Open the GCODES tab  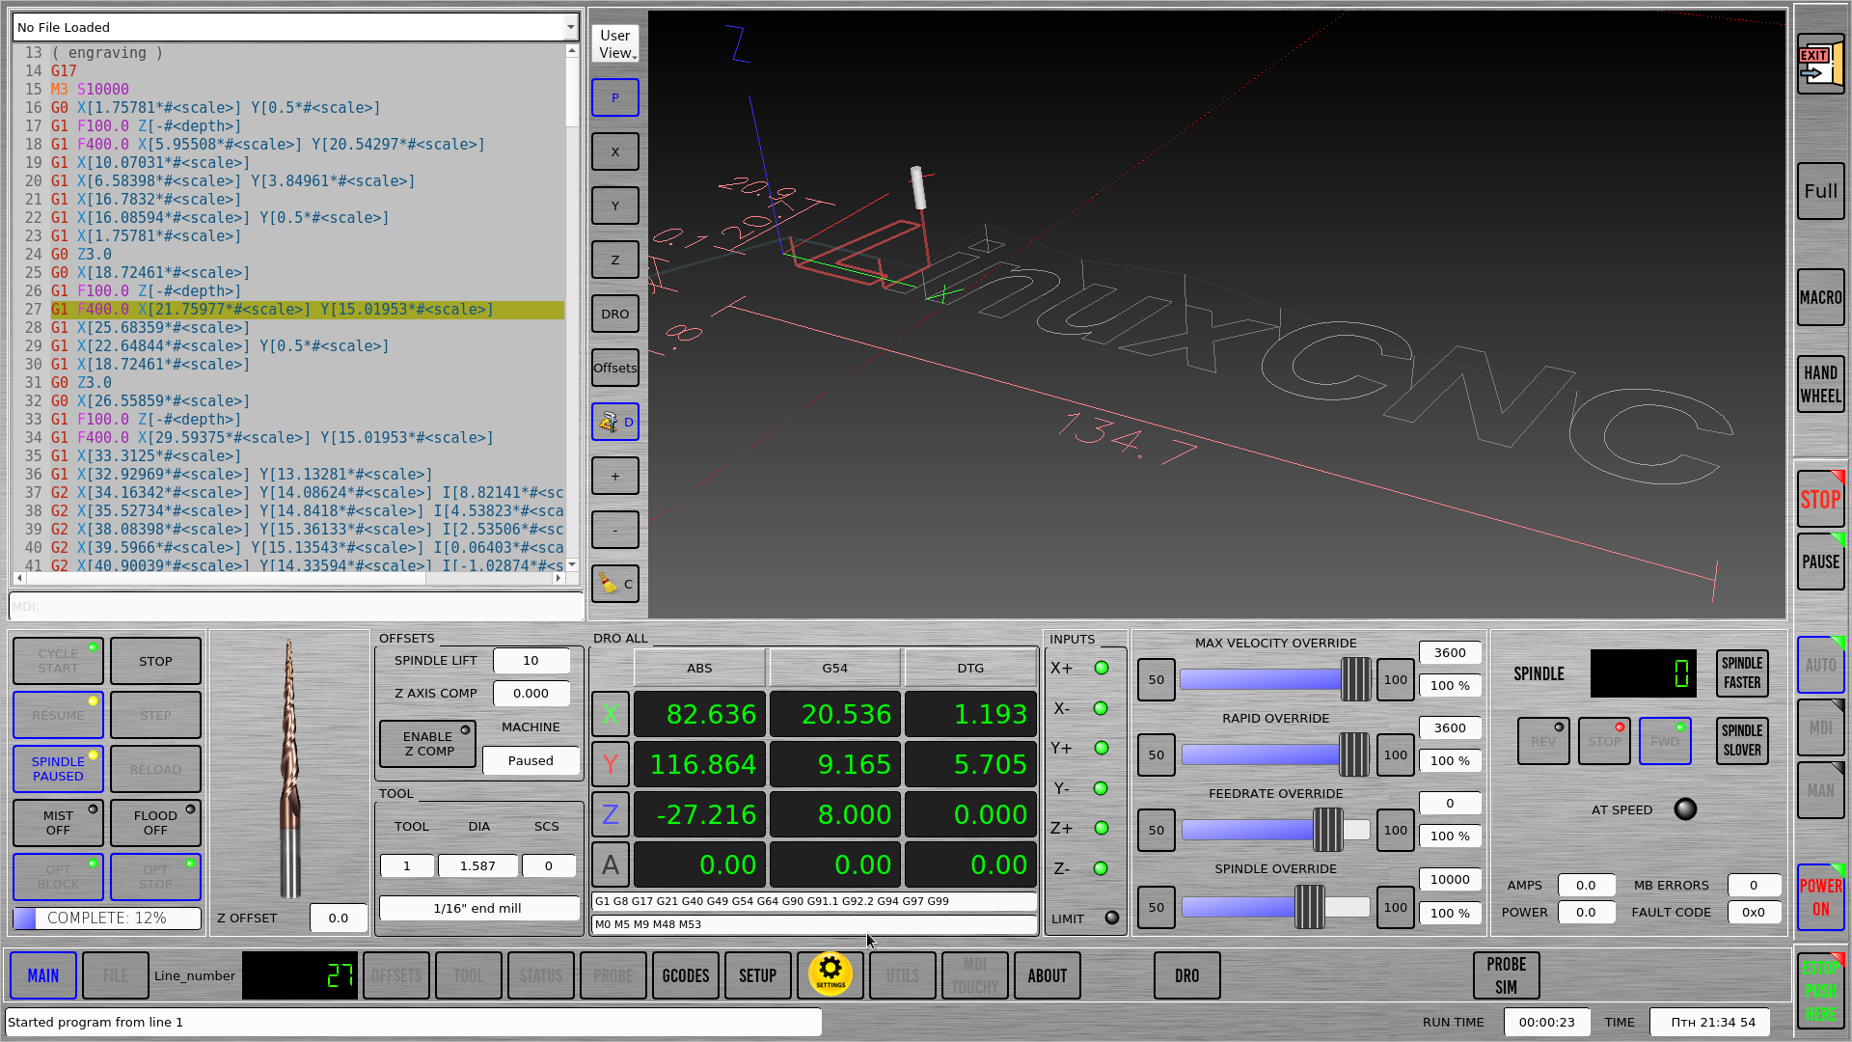tap(686, 975)
